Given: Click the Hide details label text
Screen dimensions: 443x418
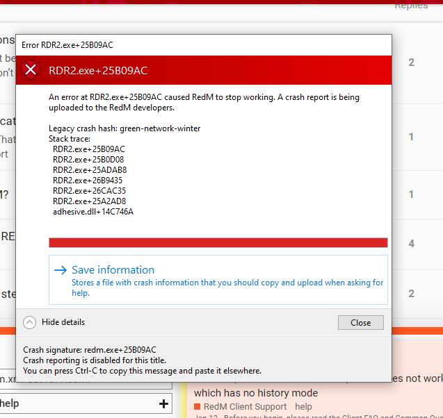Looking at the screenshot, I should (63, 322).
